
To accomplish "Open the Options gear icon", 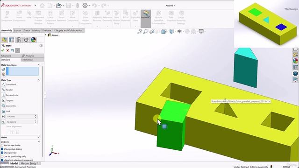I will point(85,5).
